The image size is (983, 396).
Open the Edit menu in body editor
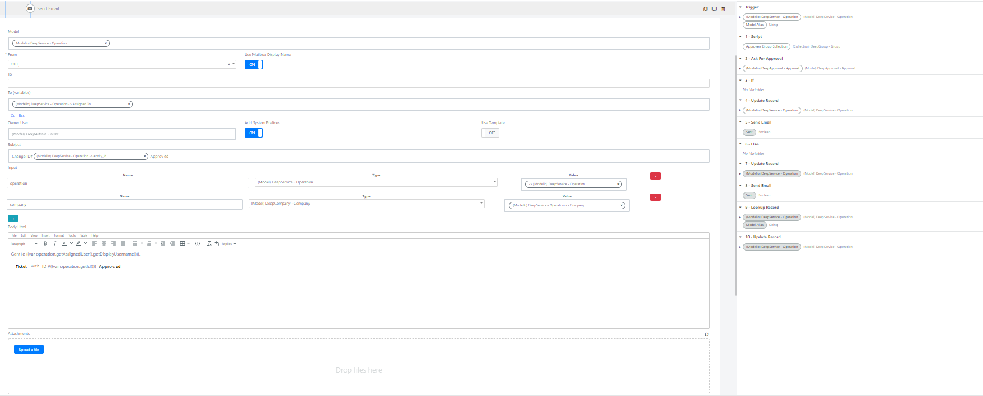tap(24, 235)
